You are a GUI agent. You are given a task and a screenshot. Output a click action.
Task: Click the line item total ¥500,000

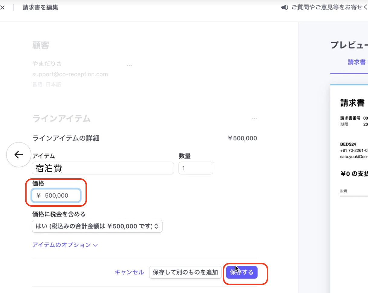(x=242, y=139)
